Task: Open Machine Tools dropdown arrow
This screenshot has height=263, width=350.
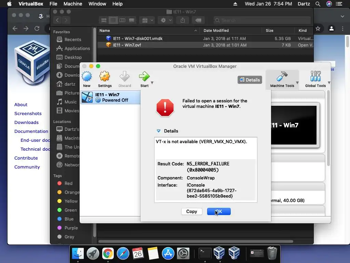Action: (297, 83)
